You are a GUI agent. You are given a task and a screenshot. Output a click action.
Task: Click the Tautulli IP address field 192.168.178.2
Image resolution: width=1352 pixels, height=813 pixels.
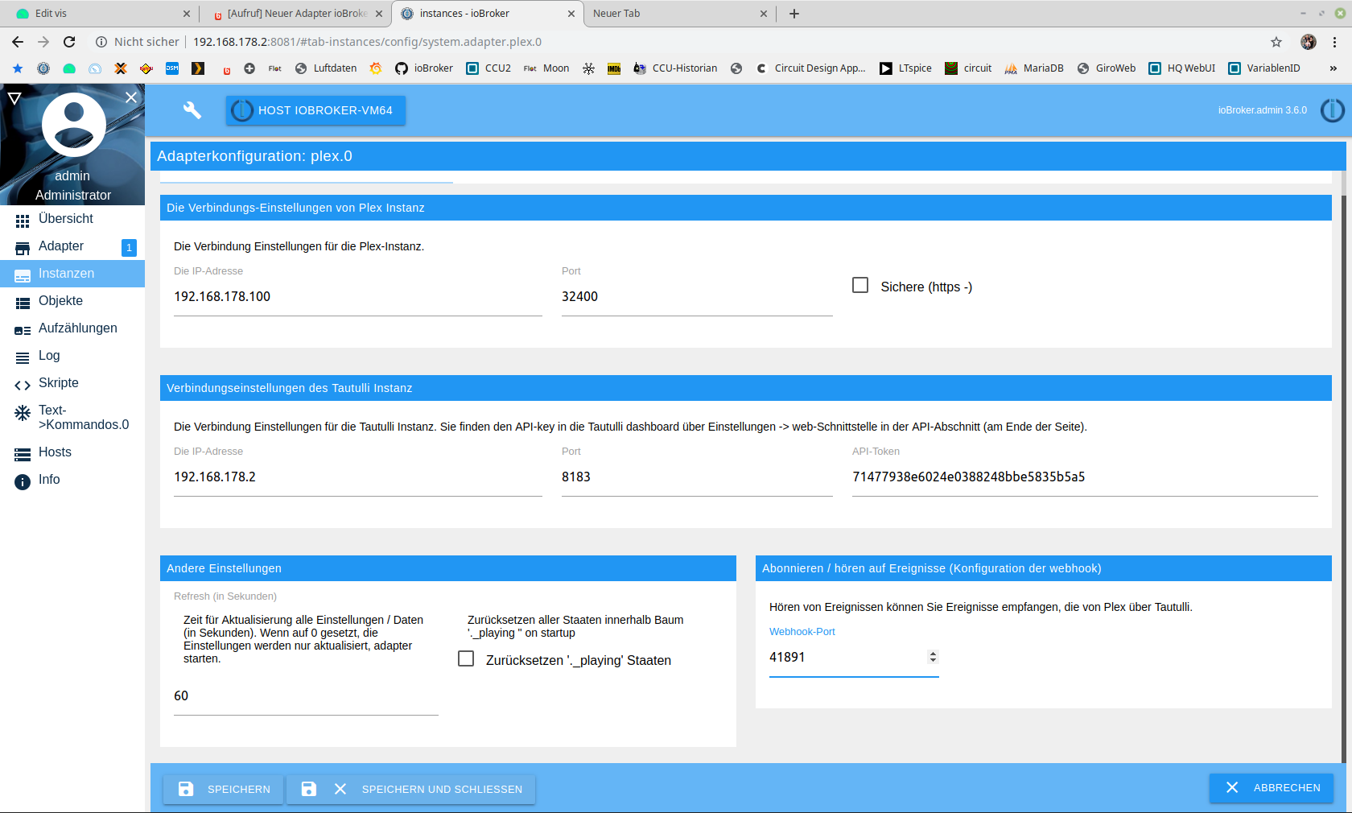(x=358, y=477)
